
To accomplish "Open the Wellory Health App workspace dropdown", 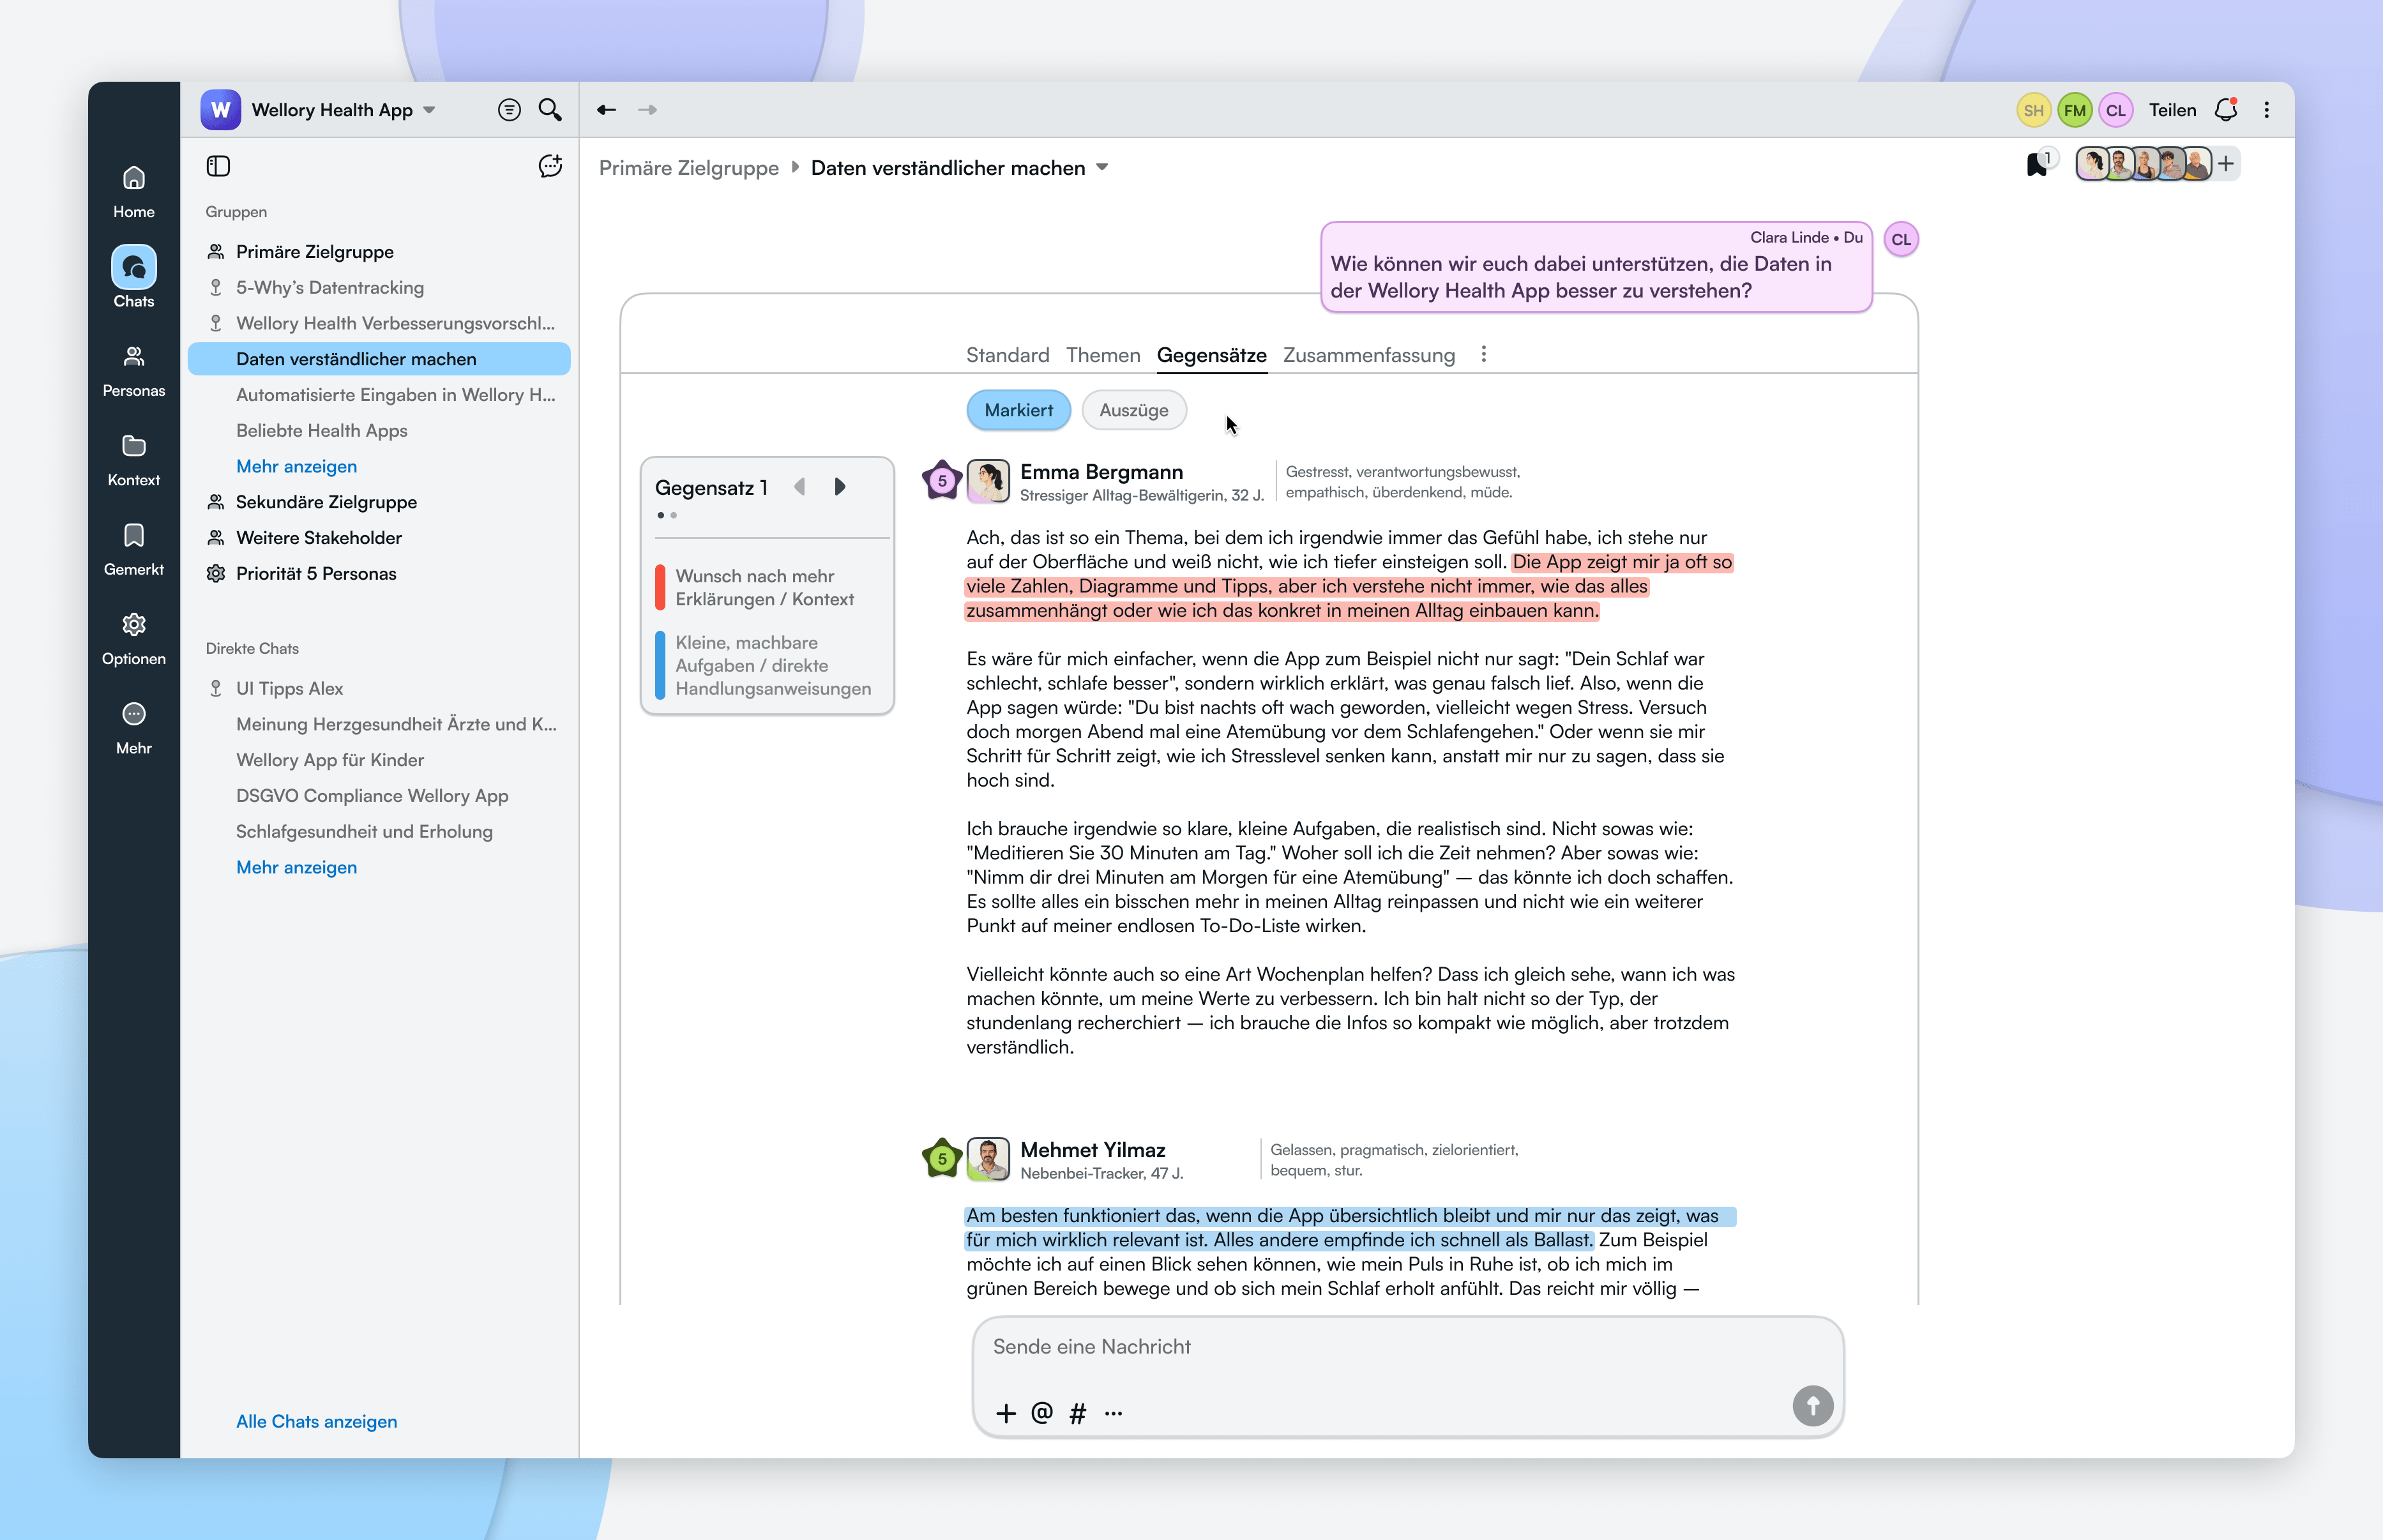I will coord(430,110).
